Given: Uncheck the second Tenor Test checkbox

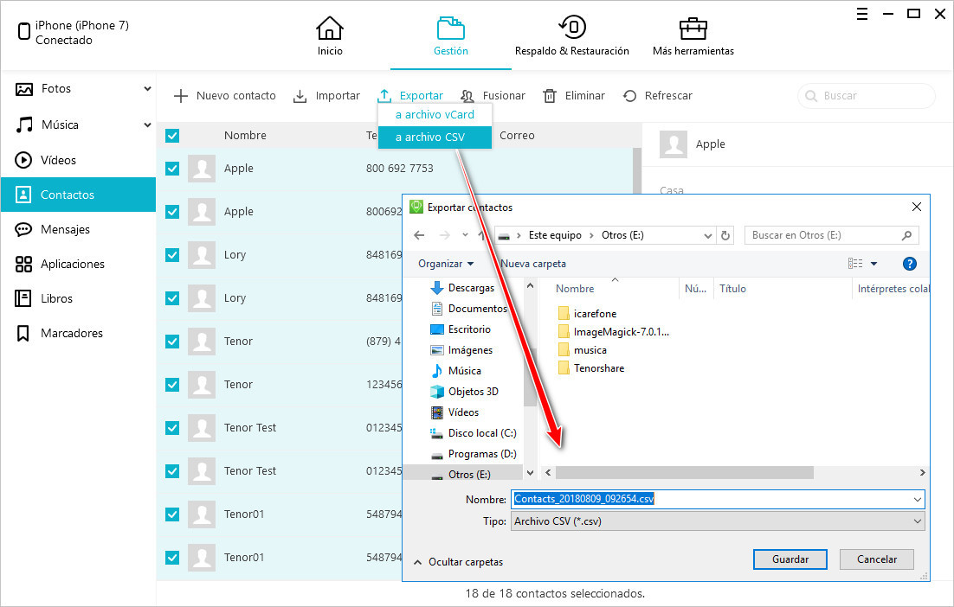Looking at the screenshot, I should (172, 471).
